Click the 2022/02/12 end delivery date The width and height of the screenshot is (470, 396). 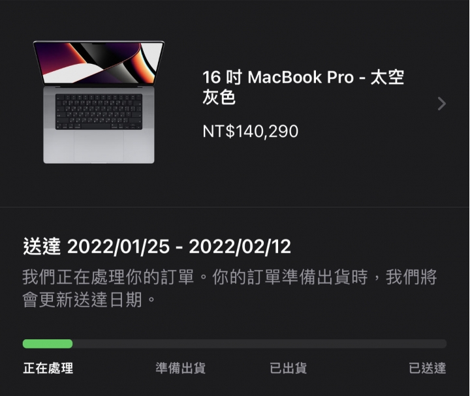pos(240,247)
